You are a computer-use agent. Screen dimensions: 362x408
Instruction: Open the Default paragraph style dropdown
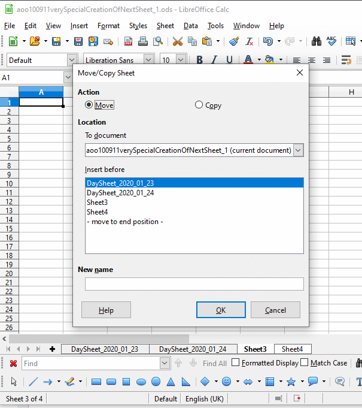coord(72,60)
